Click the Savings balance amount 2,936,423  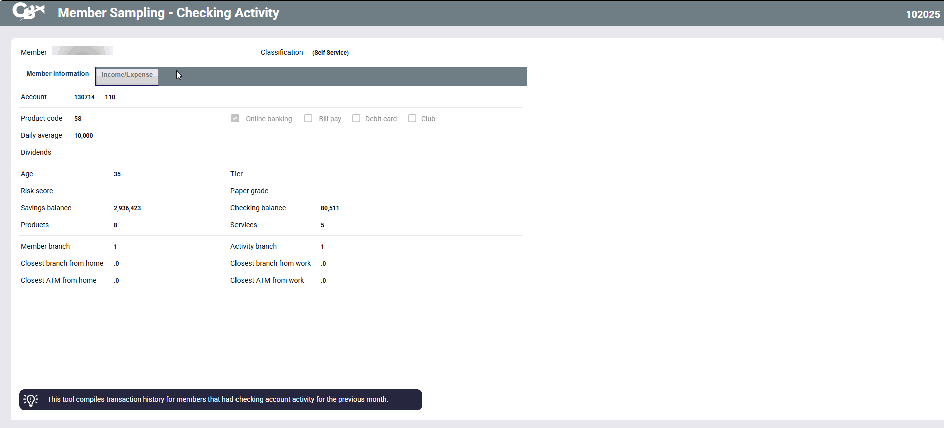point(127,208)
